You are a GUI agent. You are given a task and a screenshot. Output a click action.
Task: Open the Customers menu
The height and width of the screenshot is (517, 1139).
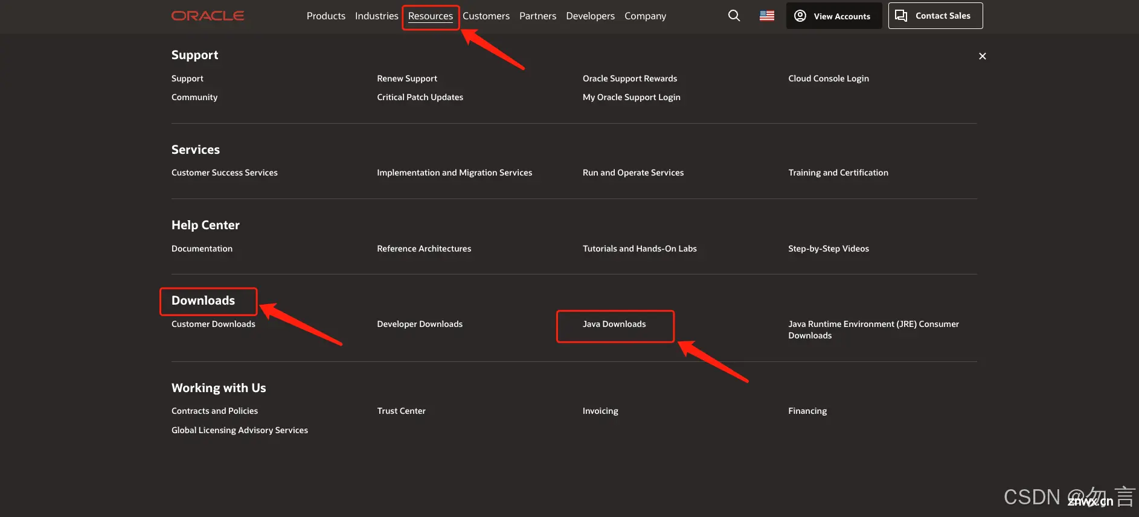486,16
